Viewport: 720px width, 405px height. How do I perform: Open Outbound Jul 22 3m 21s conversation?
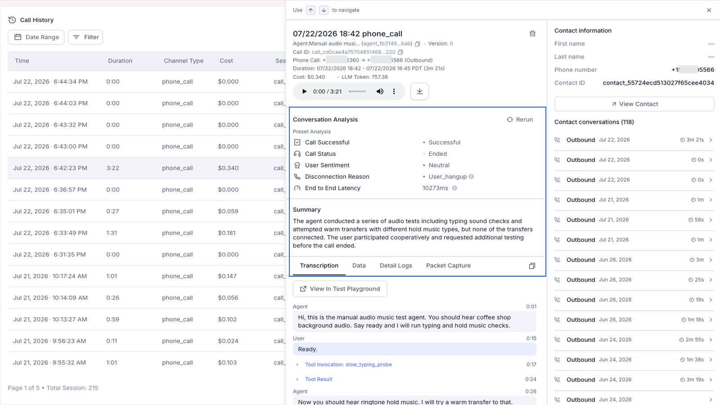coord(634,140)
